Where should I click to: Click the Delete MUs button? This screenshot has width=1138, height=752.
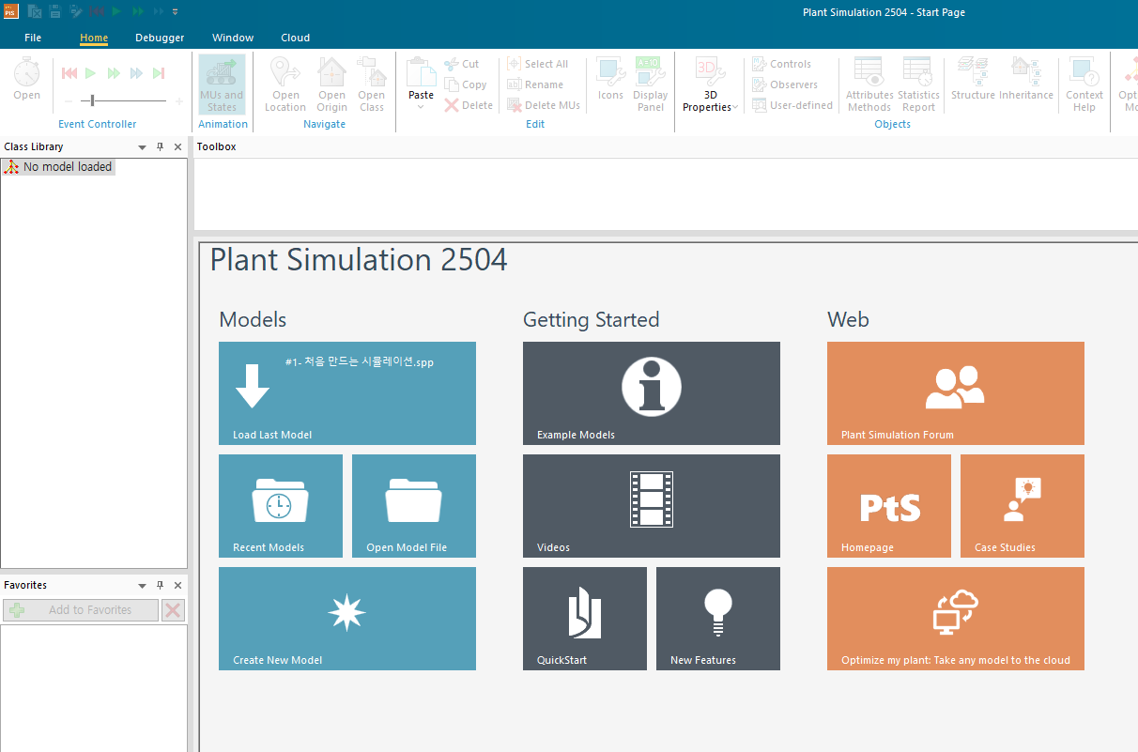click(x=544, y=105)
